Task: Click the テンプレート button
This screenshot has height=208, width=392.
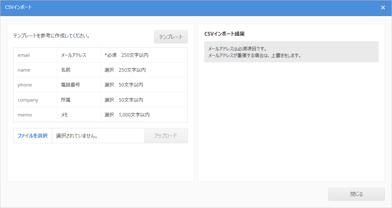Action: 171,37
